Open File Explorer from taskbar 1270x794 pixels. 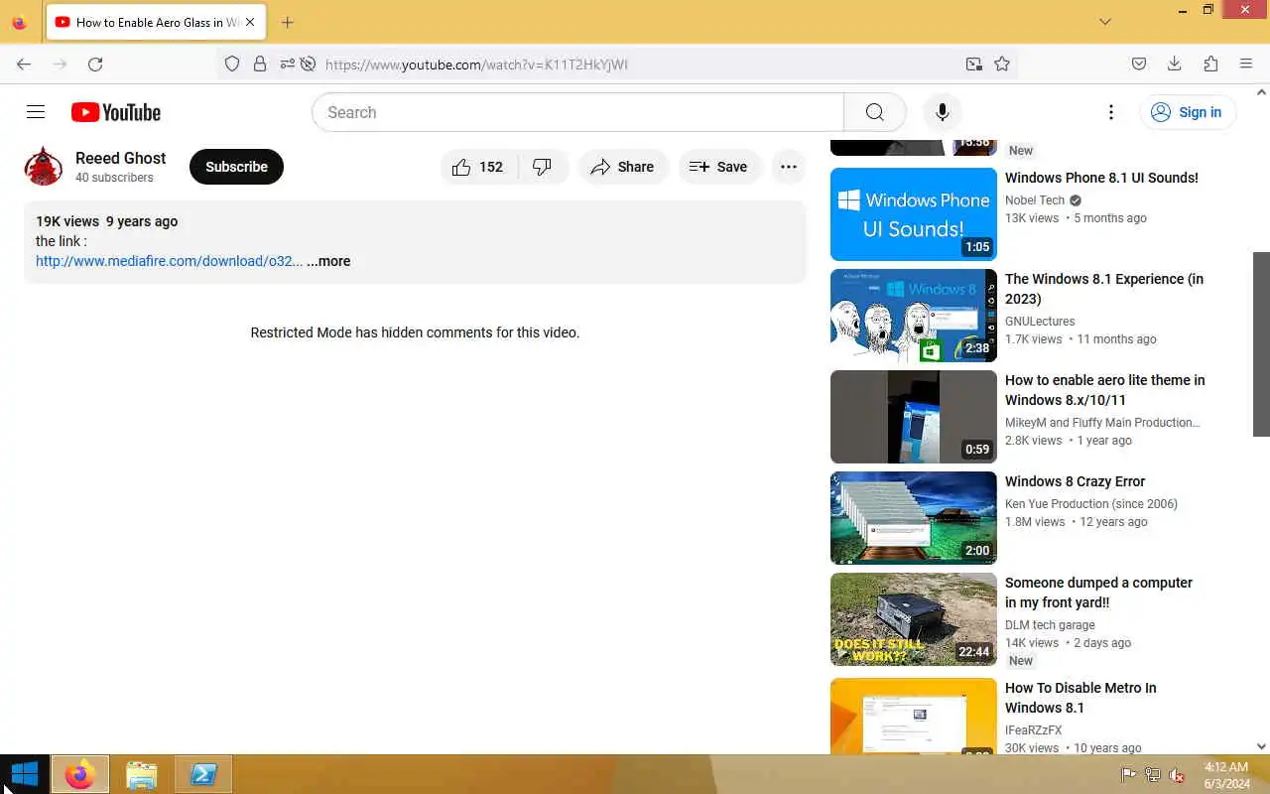pos(142,774)
